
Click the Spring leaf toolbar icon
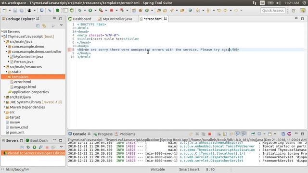pos(72,11)
